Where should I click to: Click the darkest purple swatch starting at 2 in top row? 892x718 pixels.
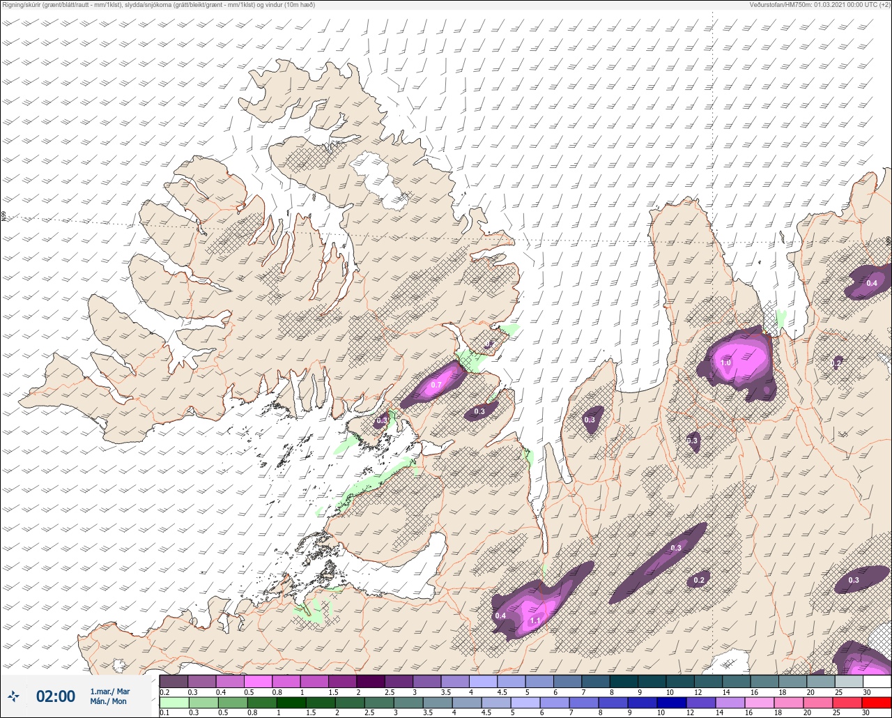click(x=371, y=681)
